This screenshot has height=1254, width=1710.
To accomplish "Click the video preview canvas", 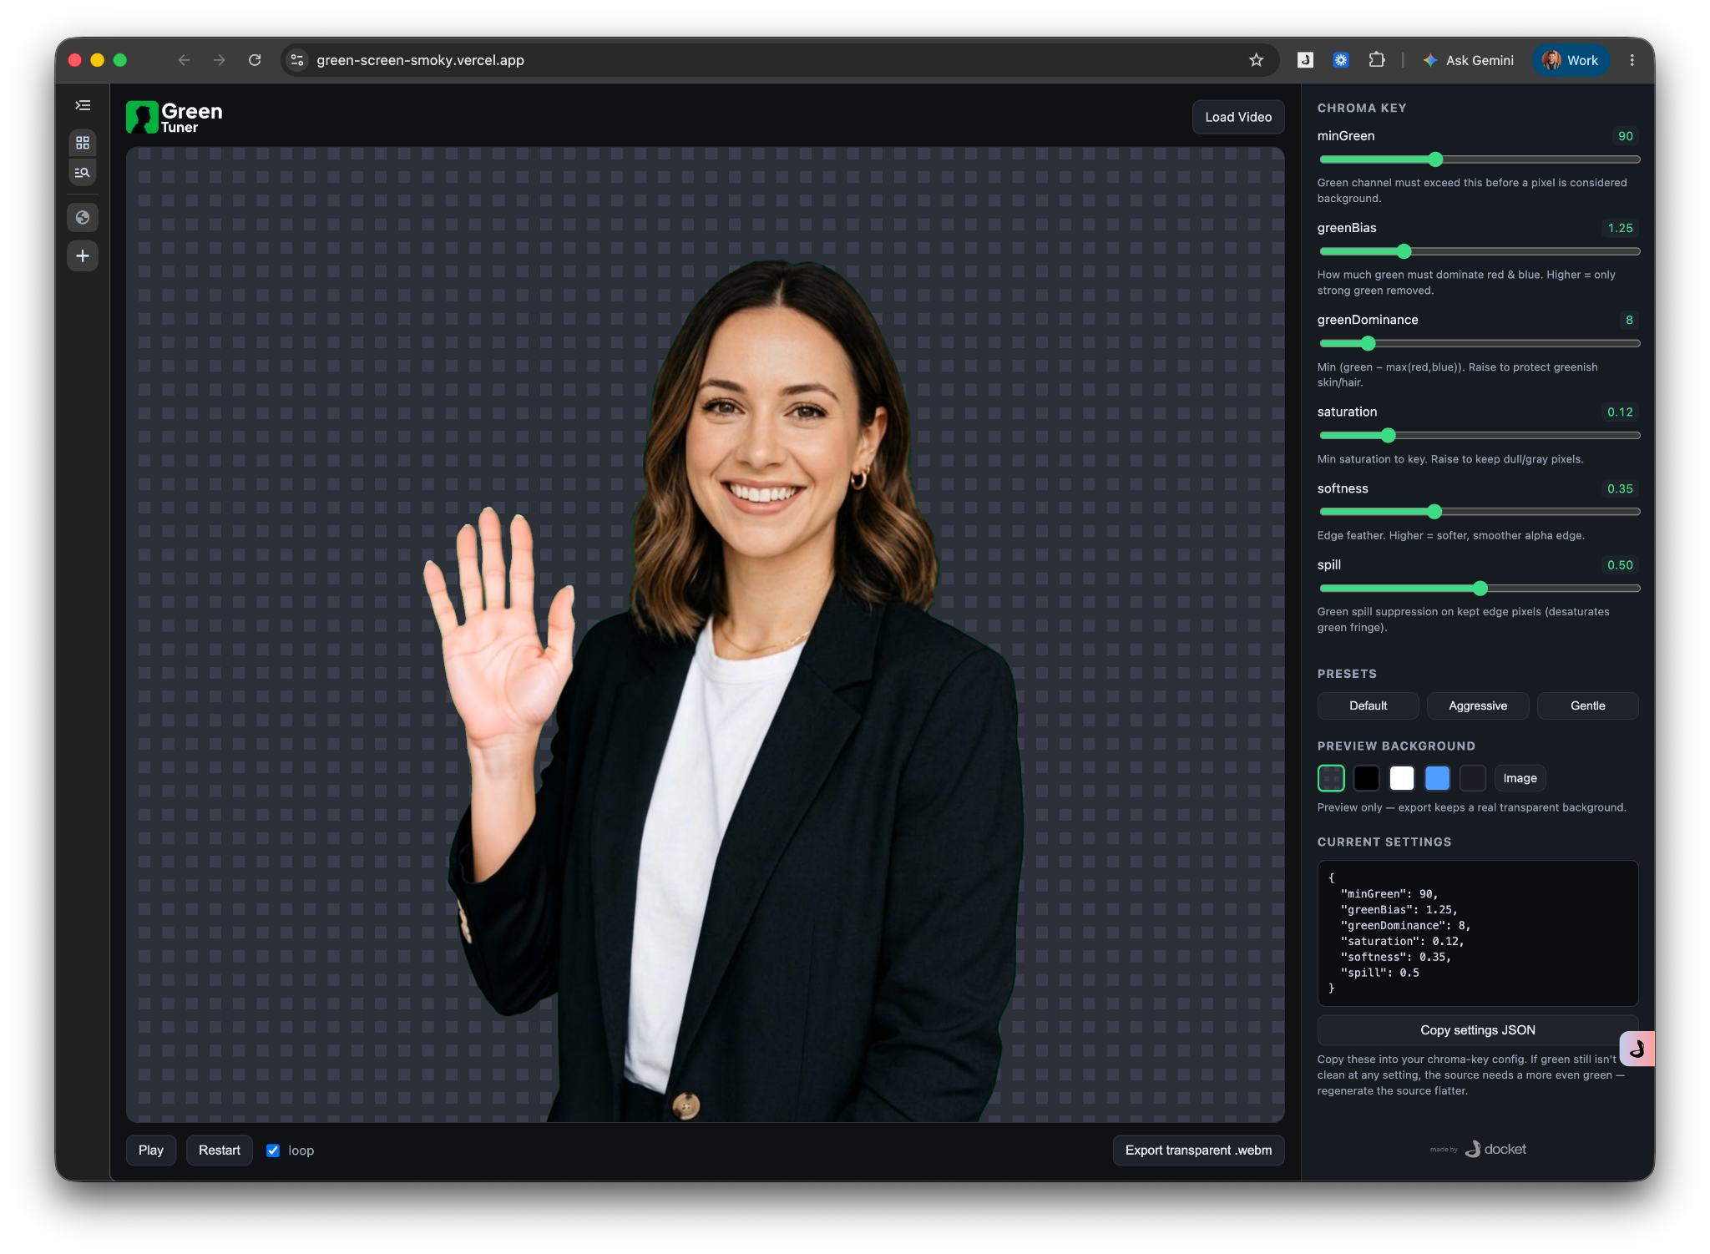I will click(x=705, y=635).
